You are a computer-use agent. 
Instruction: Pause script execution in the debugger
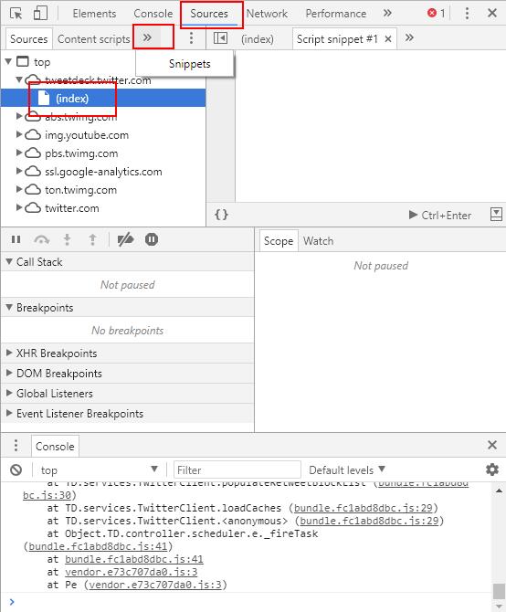[16, 239]
